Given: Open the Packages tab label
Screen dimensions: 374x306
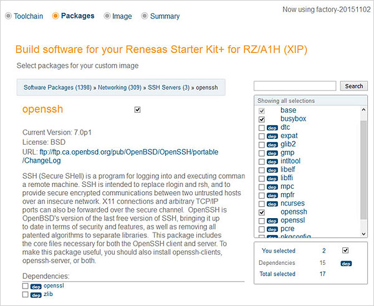Looking at the screenshot, I should click(77, 16).
